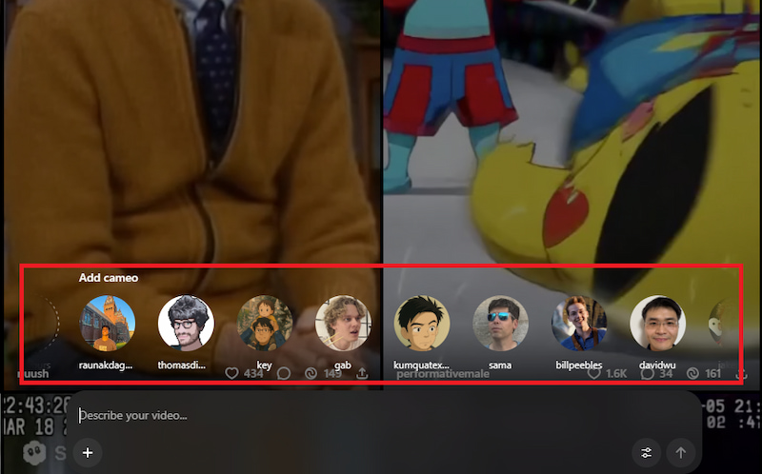Open the video settings sliders icon
Image resolution: width=762 pixels, height=474 pixels.
click(x=647, y=452)
